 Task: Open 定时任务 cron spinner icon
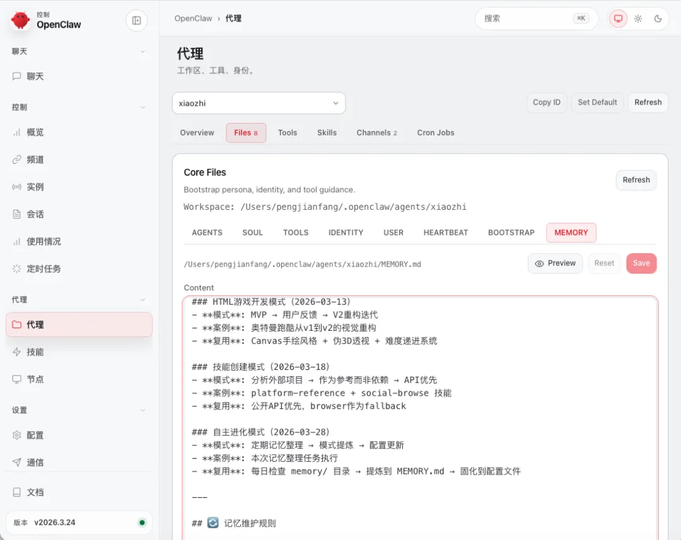[x=16, y=268]
